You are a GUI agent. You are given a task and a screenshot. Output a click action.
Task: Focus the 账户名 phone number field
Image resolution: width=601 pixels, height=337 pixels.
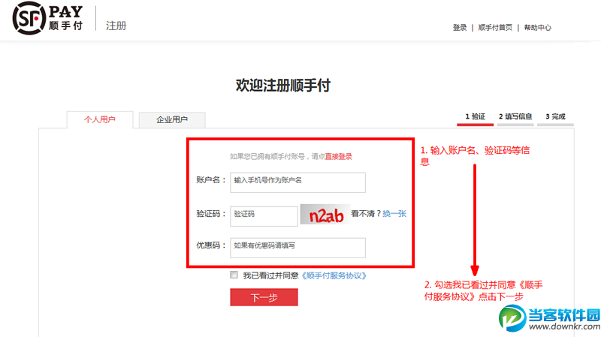297,182
